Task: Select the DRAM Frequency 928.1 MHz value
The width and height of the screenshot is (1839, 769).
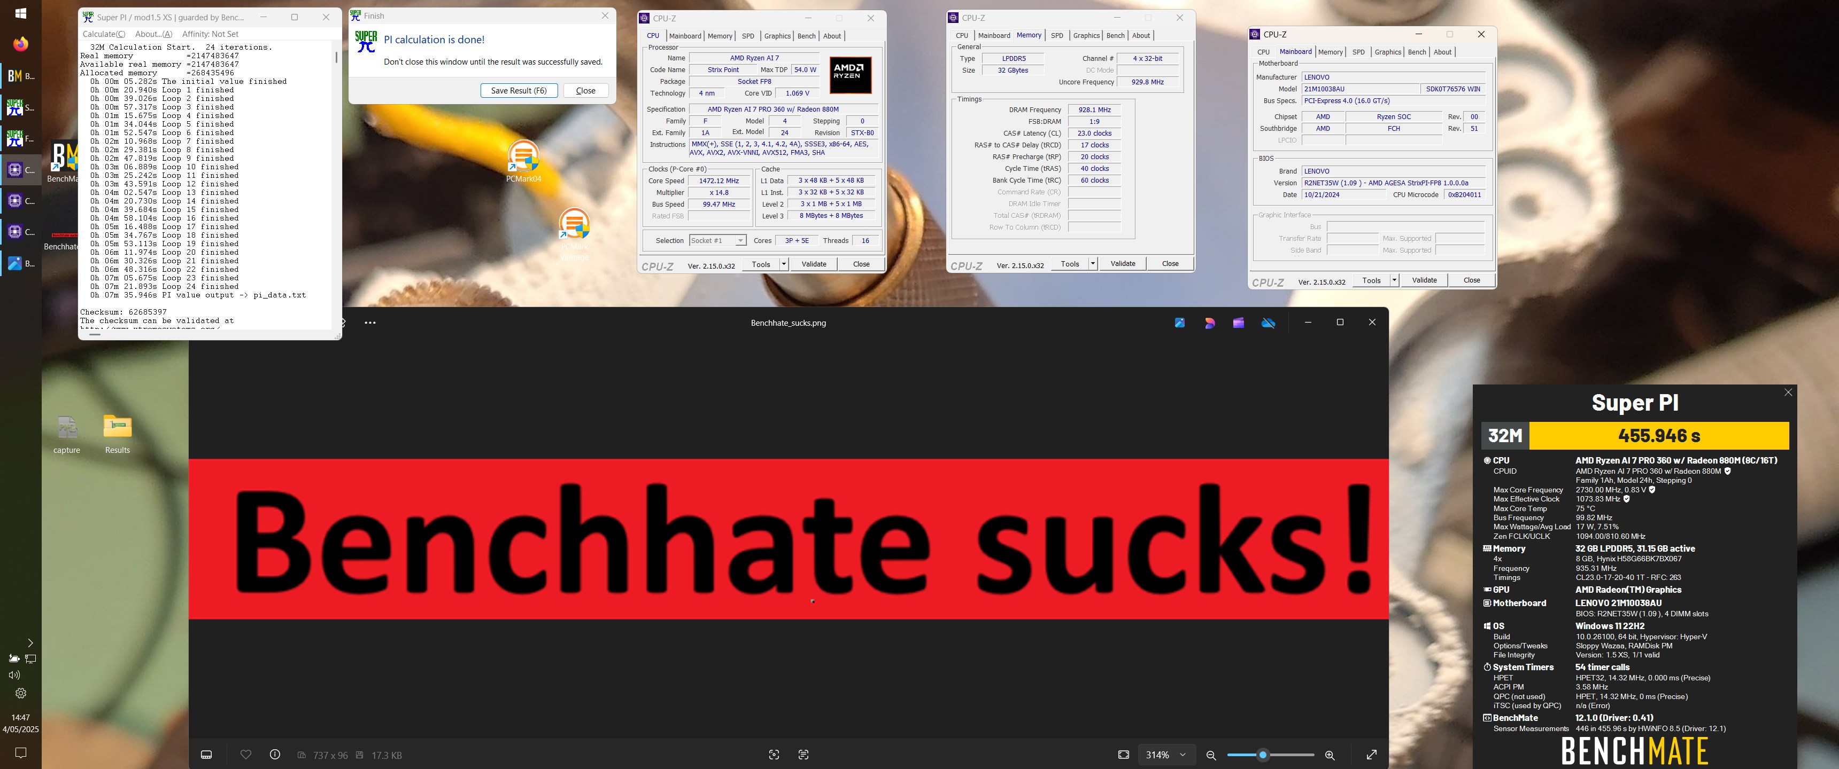Action: 1094,110
